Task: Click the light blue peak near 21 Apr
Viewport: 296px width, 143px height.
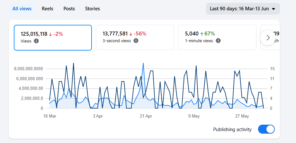Action: point(143,63)
